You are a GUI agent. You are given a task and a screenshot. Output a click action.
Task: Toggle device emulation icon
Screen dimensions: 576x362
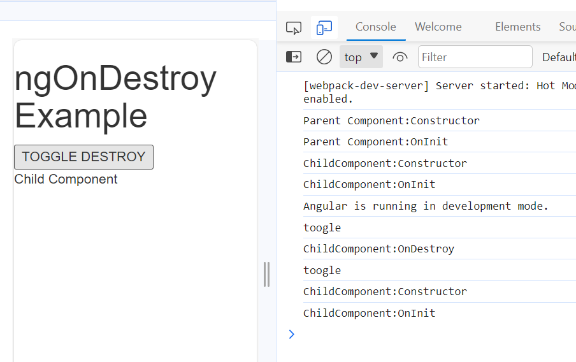324,27
